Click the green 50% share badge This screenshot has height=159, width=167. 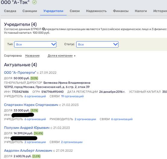(34, 78)
